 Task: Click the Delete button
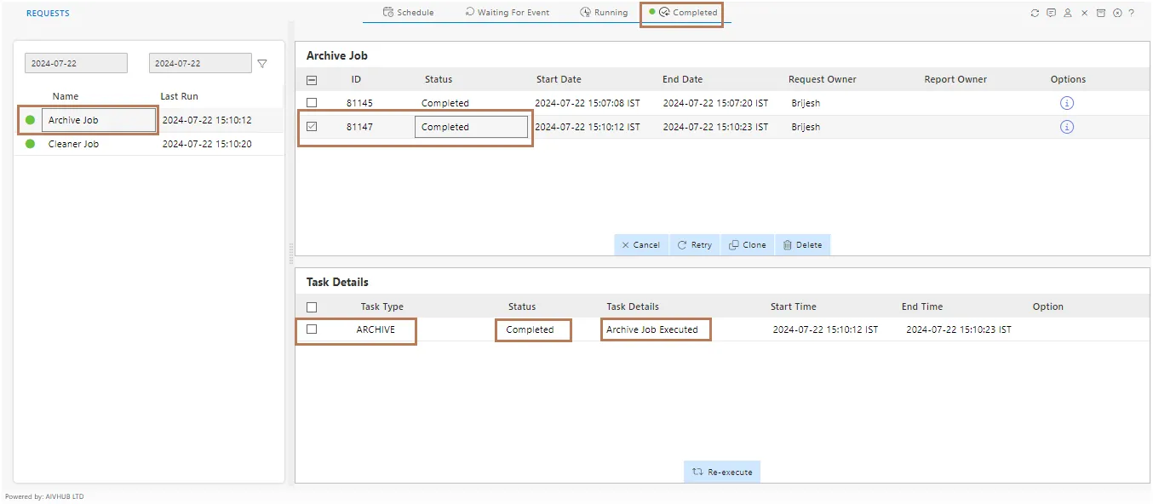(x=802, y=245)
